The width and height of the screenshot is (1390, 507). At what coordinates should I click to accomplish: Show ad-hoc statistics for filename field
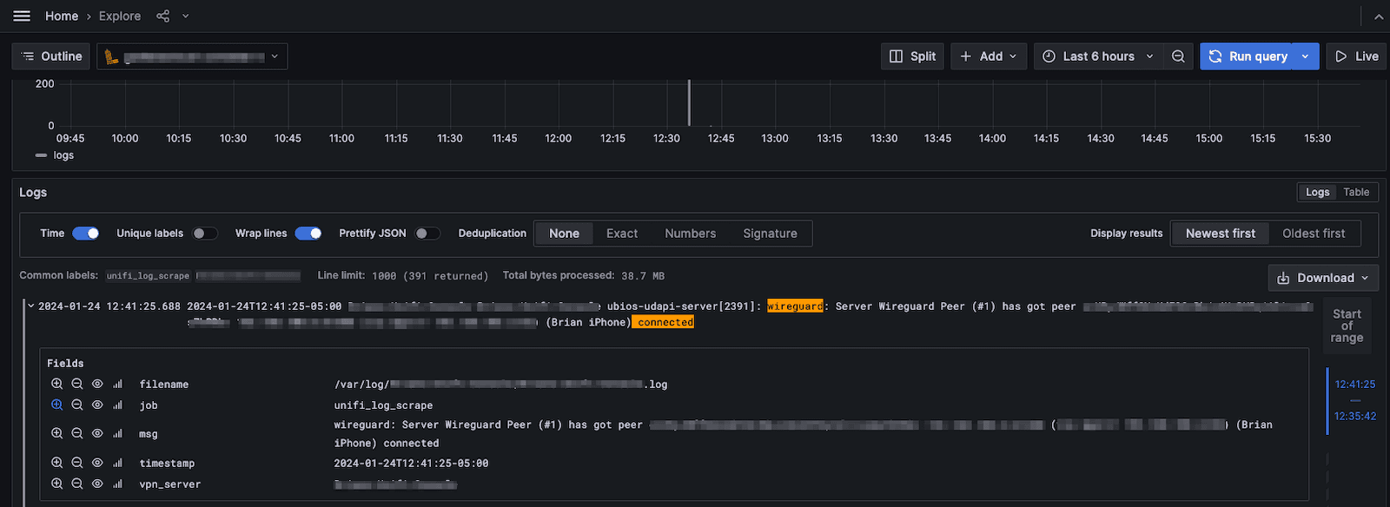point(117,384)
